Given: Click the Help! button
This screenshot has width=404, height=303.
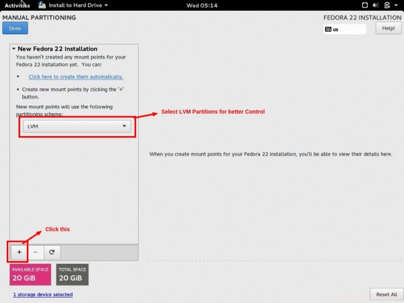Looking at the screenshot, I should pyautogui.click(x=389, y=28).
